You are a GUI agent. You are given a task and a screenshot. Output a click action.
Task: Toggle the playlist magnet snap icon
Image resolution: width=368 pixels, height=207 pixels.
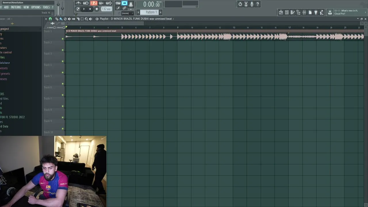50,19
